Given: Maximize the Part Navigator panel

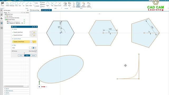Looking at the screenshot, I should point(28,11).
